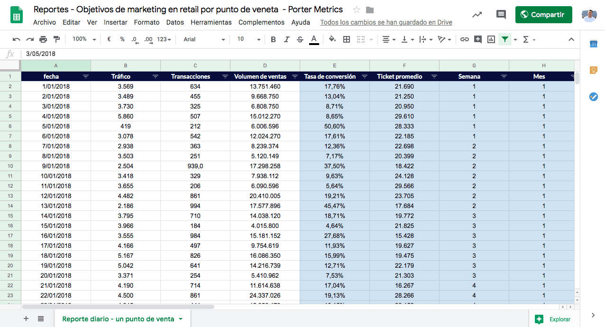
Task: Open the Arial font dropdown
Action: [205, 39]
